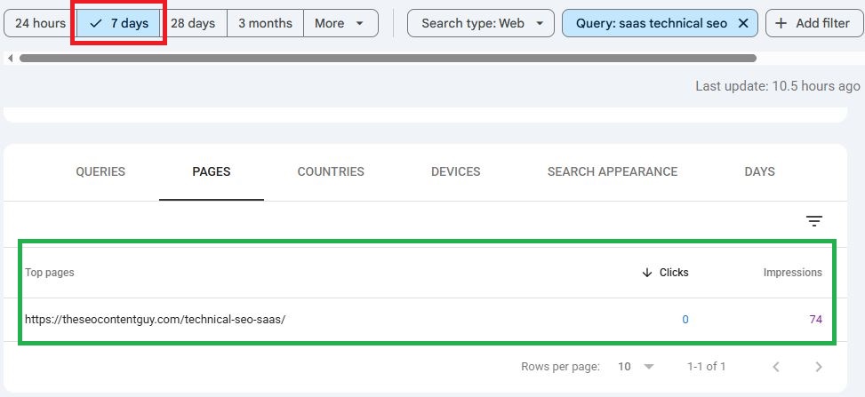Select the 7 days date range
The height and width of the screenshot is (397, 865).
[118, 23]
